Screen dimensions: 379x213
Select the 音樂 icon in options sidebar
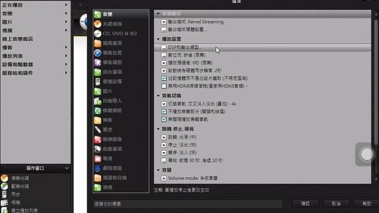(x=98, y=14)
